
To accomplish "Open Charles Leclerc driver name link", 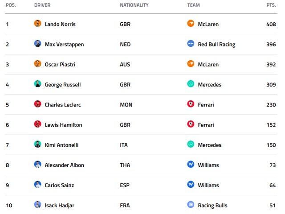I will (63, 105).
